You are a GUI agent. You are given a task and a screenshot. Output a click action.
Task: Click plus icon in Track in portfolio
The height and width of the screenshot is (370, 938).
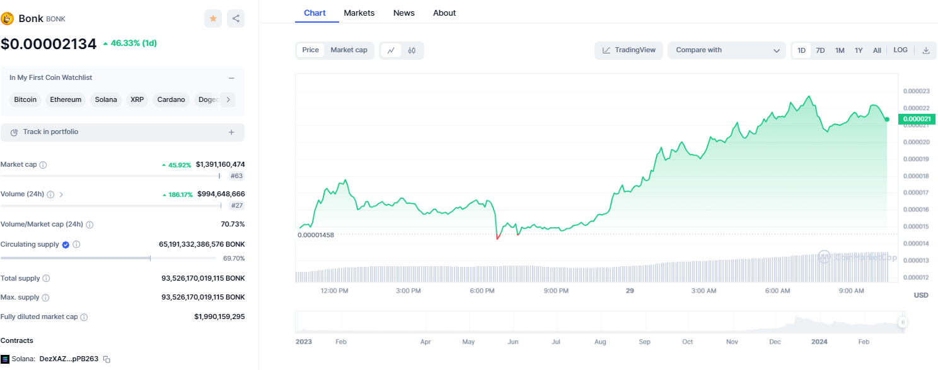click(x=231, y=132)
